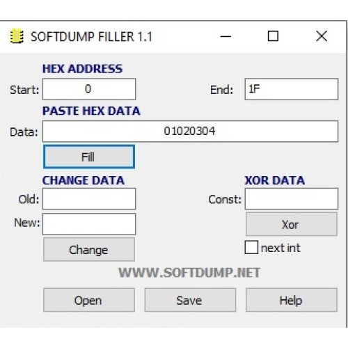This screenshot has width=348, height=348.
Task: Maximize the SOFTDUMP FILLER window
Action: 273,36
